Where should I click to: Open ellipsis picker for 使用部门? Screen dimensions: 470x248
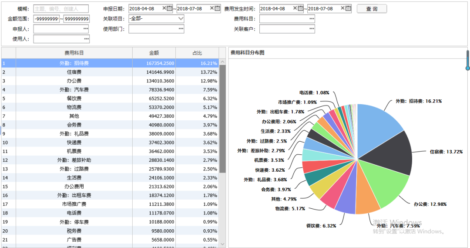click(181, 29)
